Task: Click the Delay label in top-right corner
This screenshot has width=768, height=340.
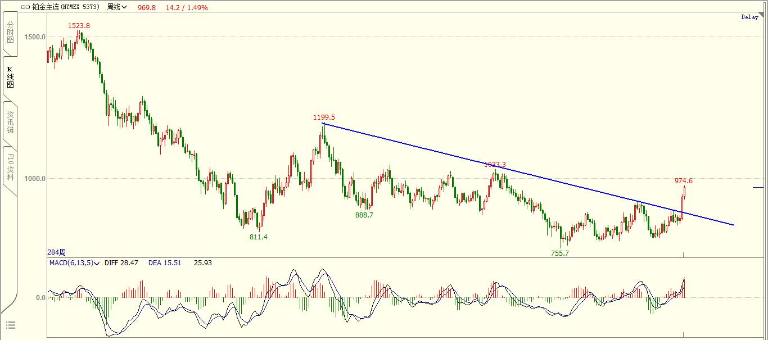Action: tap(749, 17)
